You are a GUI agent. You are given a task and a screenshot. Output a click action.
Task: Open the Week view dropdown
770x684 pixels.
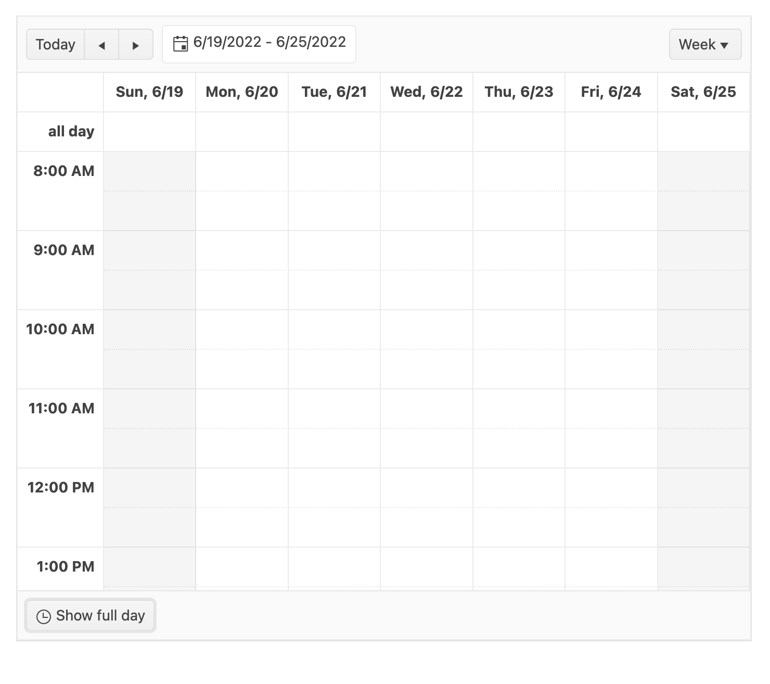[x=704, y=45]
